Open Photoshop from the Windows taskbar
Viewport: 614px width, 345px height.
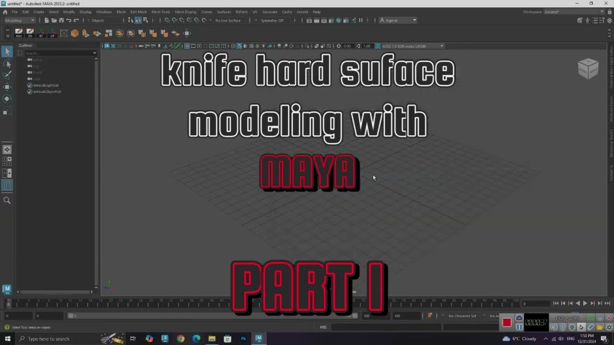coord(243,339)
